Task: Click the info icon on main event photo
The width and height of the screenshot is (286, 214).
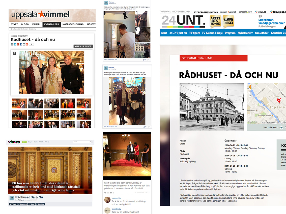Action: tap(14, 53)
